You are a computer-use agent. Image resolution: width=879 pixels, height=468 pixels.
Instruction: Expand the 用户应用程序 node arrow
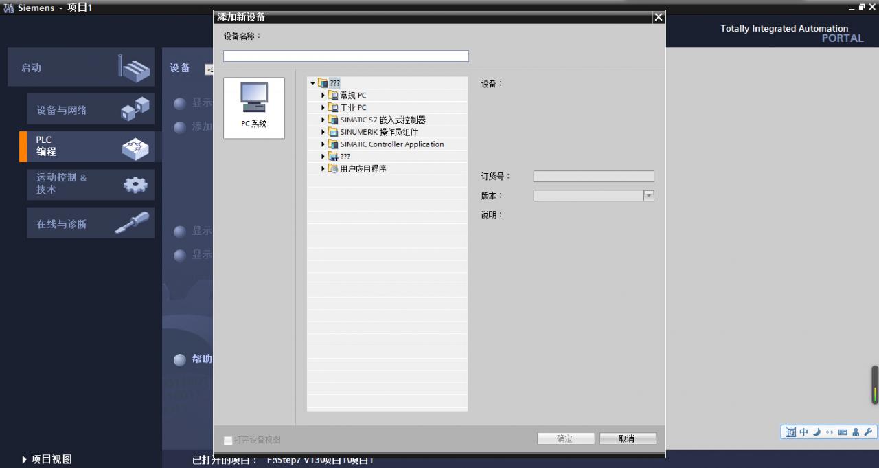(x=323, y=168)
